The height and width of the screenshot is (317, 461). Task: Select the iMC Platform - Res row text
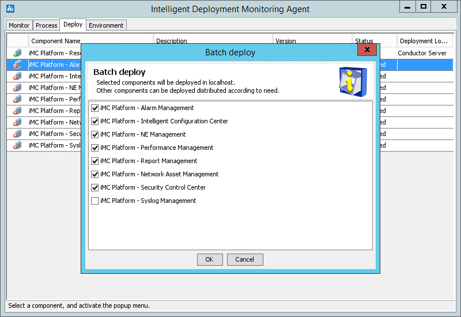(x=55, y=53)
